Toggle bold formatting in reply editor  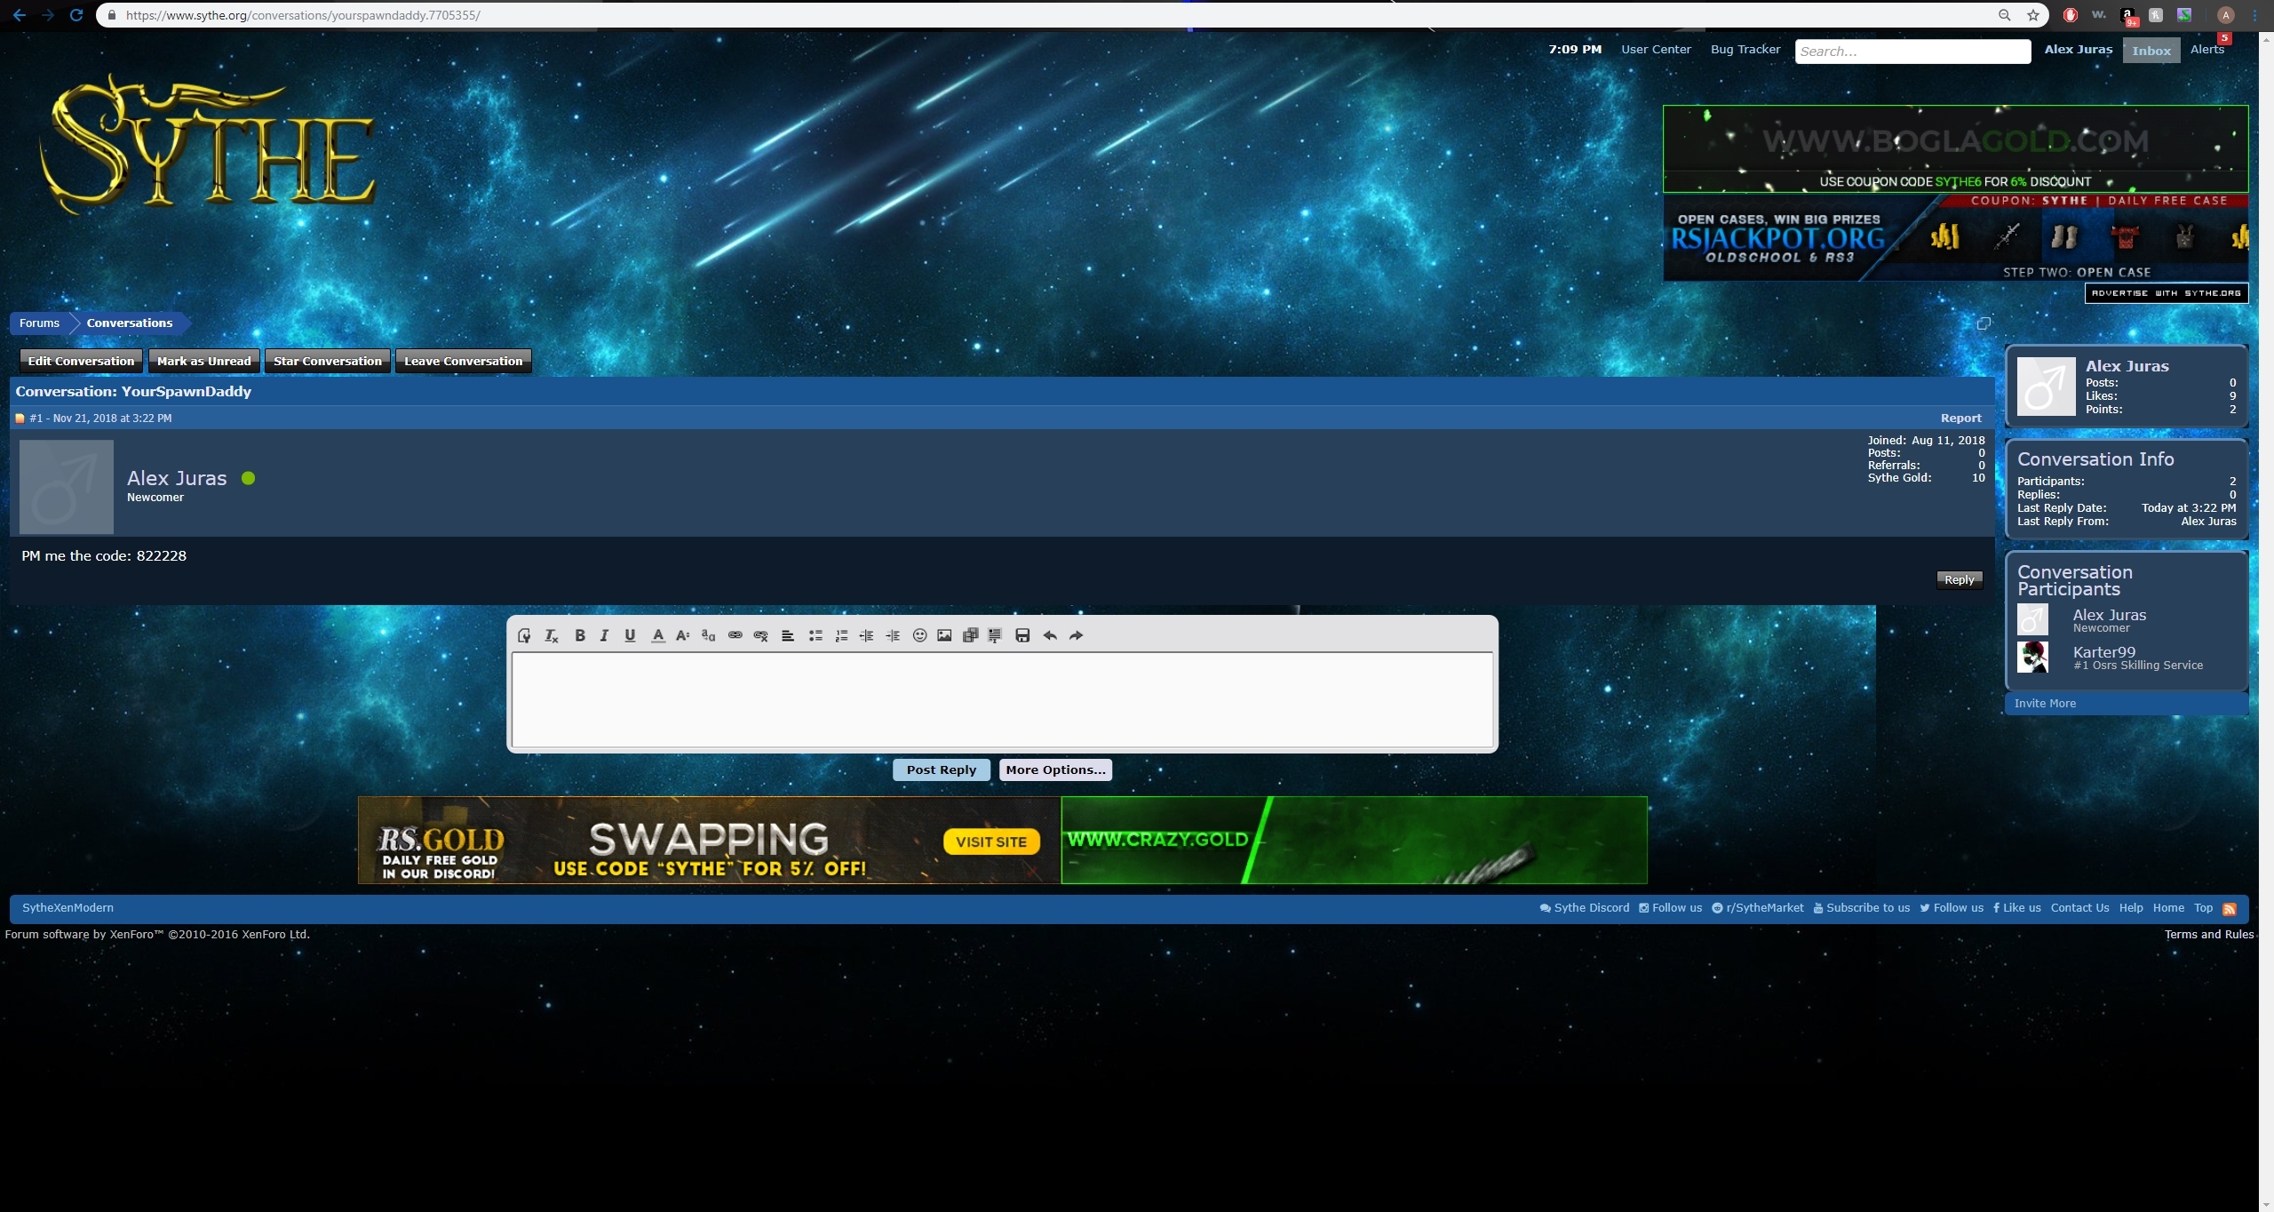point(580,635)
